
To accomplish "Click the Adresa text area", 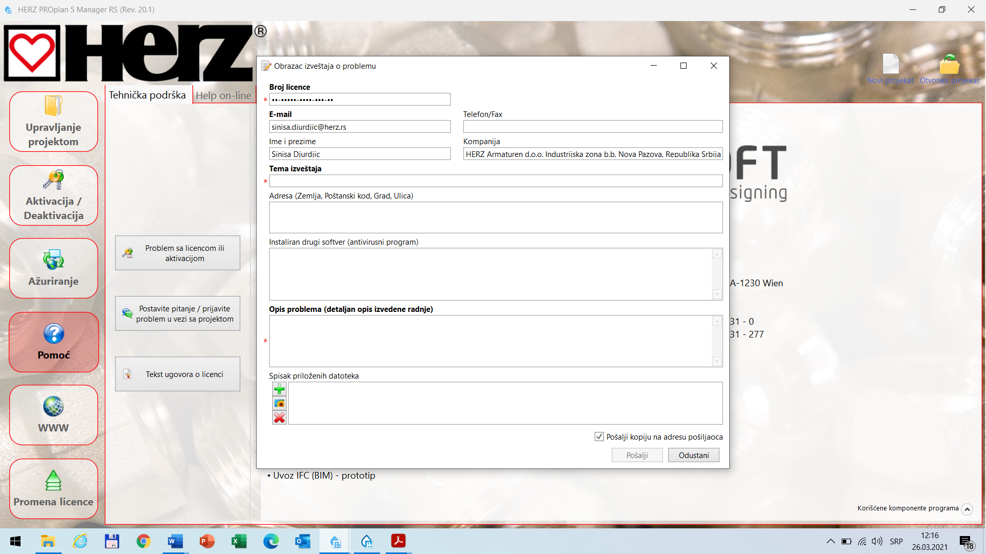I will pyautogui.click(x=496, y=217).
